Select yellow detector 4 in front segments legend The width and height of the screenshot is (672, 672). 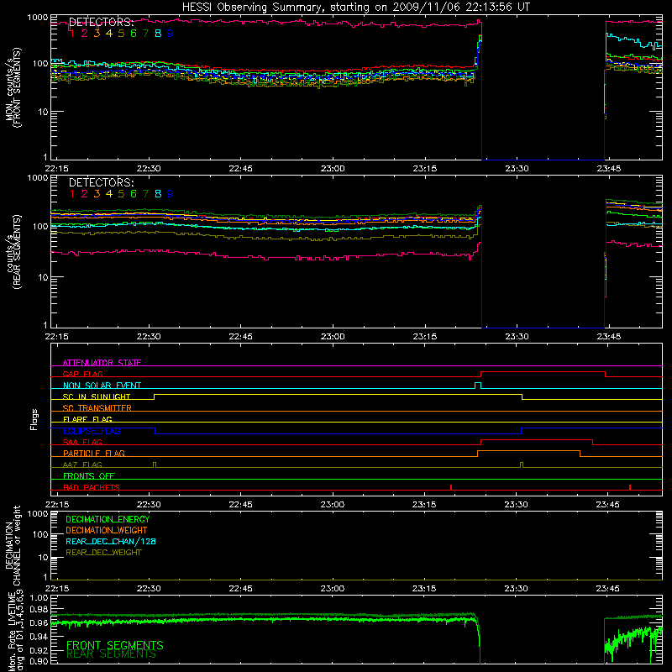tap(109, 34)
